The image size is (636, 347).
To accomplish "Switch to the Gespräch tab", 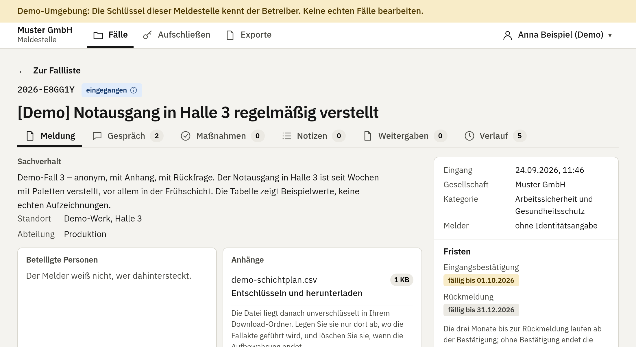I will [128, 136].
